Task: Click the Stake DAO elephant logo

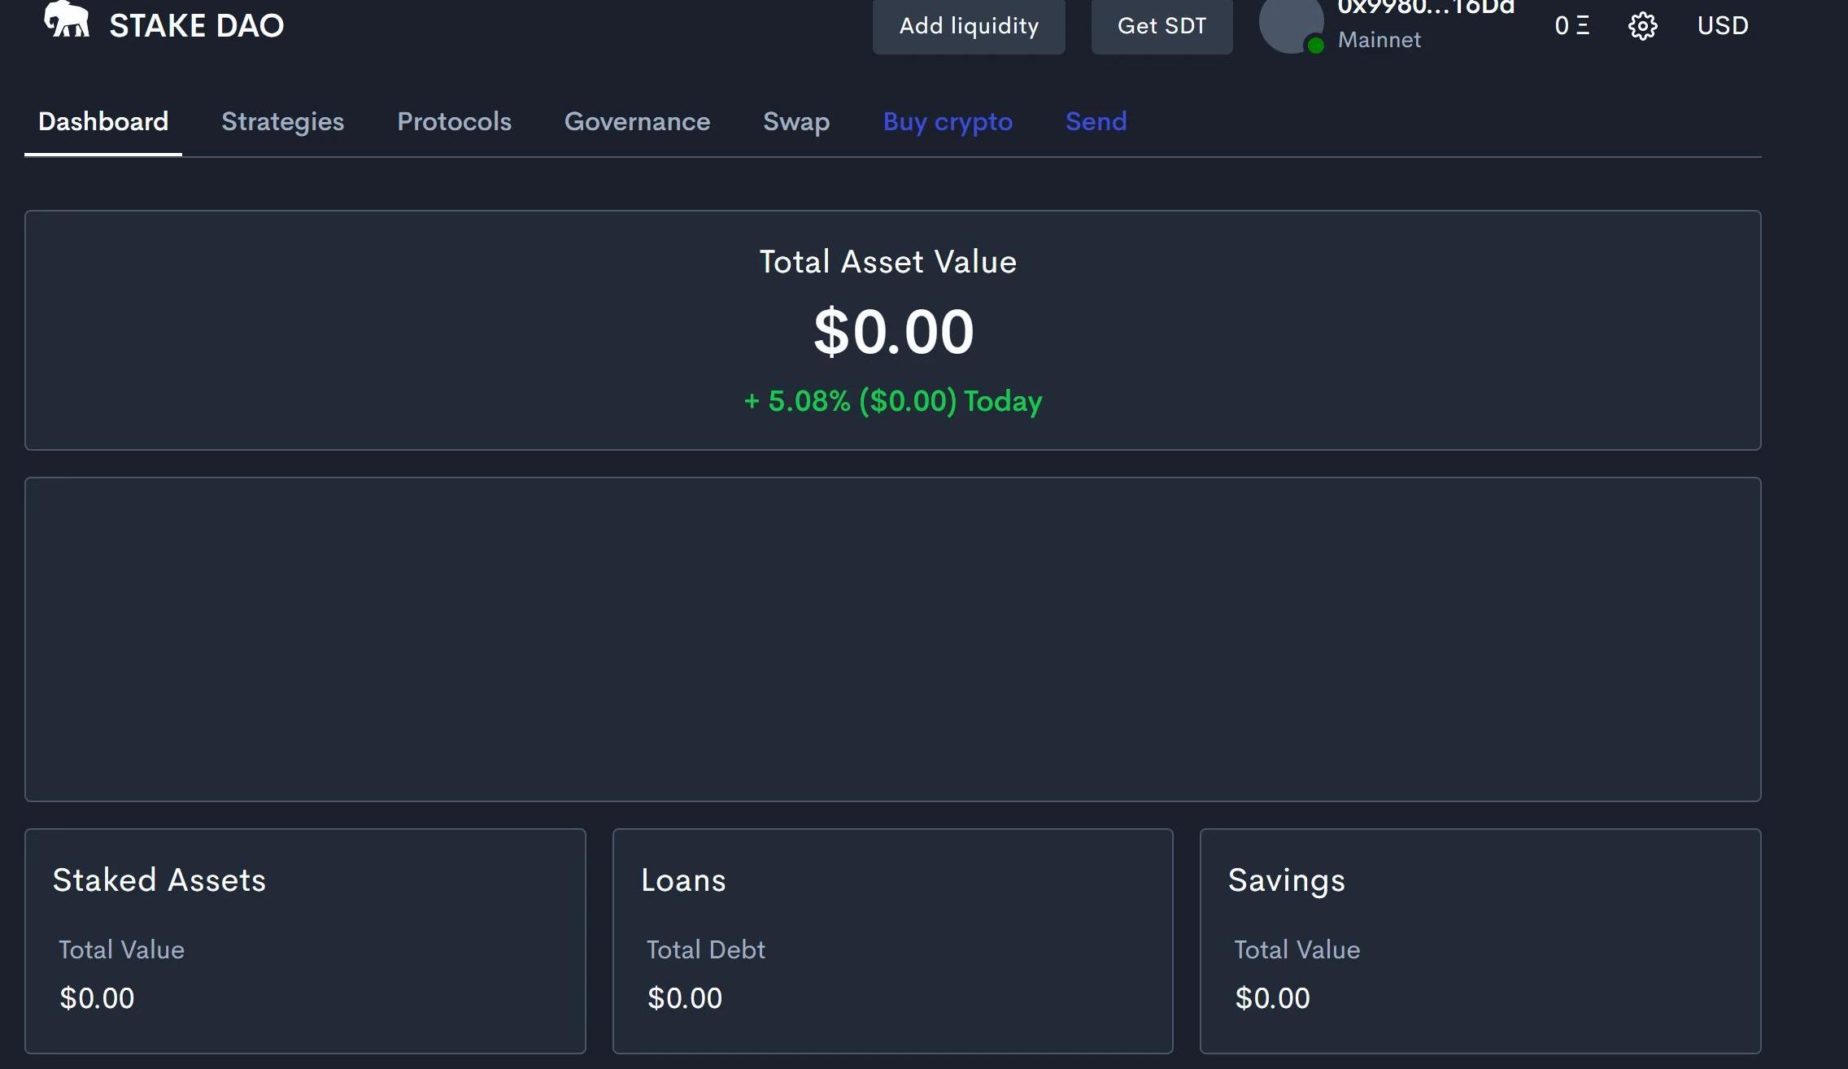Action: [x=67, y=20]
